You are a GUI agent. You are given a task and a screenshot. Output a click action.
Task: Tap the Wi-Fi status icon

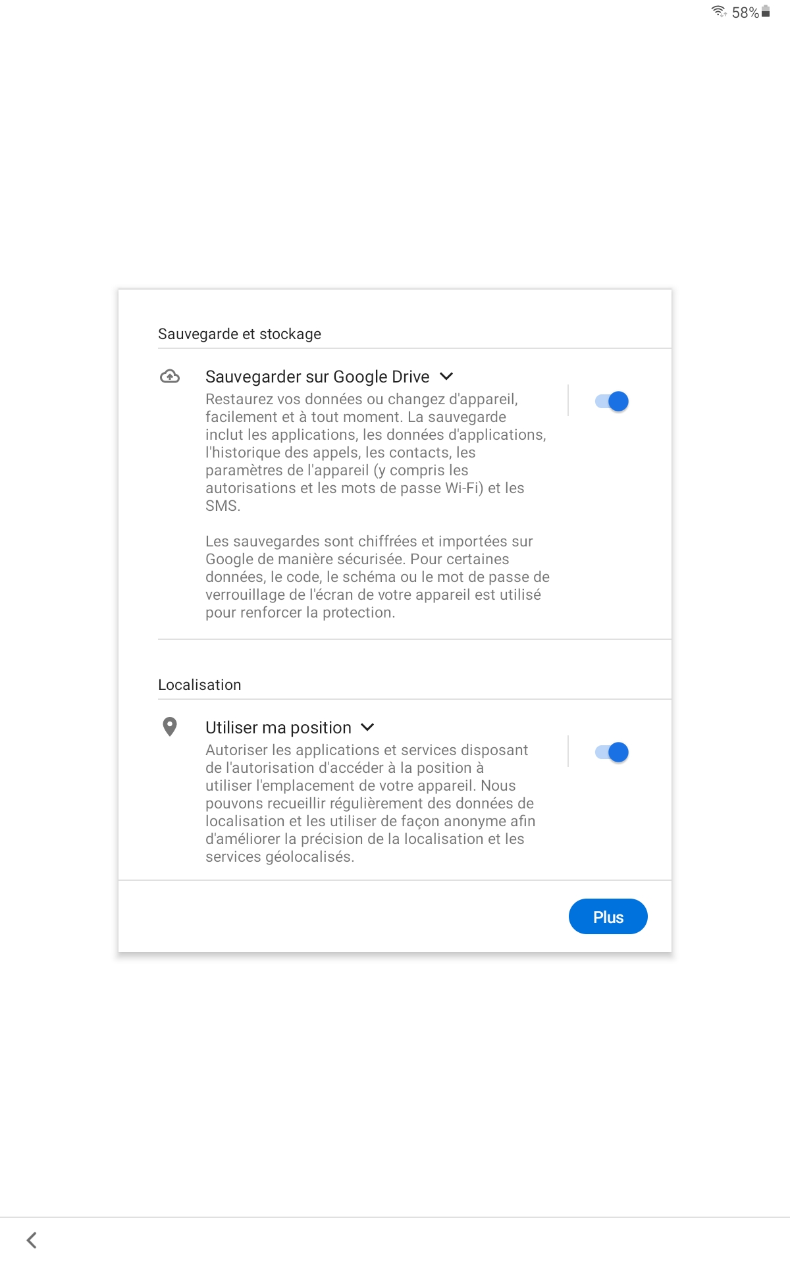tap(719, 12)
